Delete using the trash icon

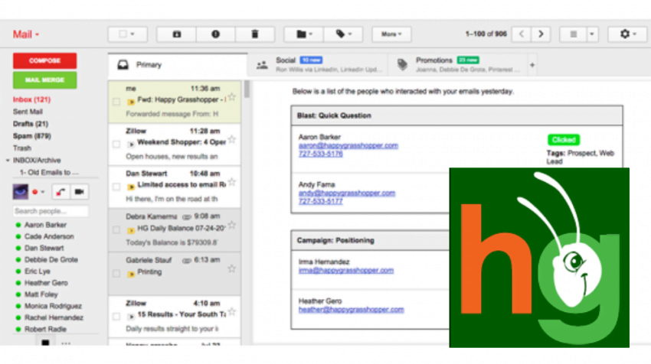pyautogui.click(x=256, y=34)
